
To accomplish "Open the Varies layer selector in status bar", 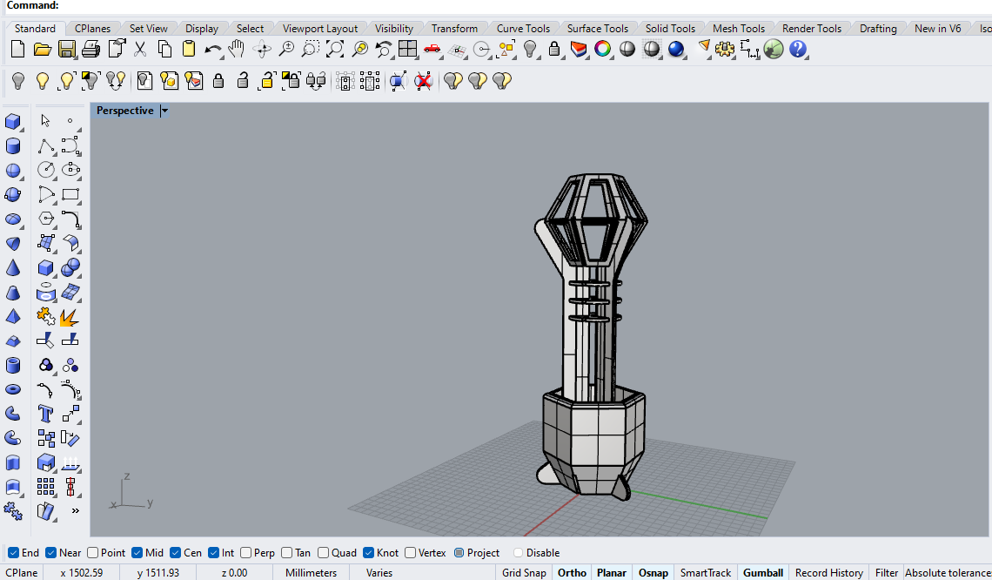I will 379,572.
